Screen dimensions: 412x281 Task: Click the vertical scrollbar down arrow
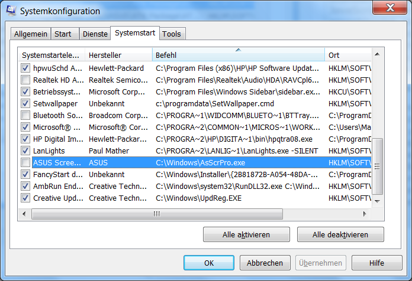tap(378, 203)
